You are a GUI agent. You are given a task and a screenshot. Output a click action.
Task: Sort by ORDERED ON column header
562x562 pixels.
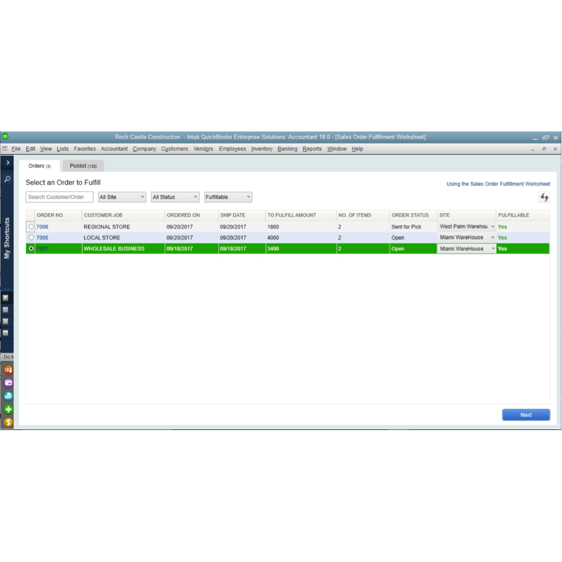tap(192, 215)
